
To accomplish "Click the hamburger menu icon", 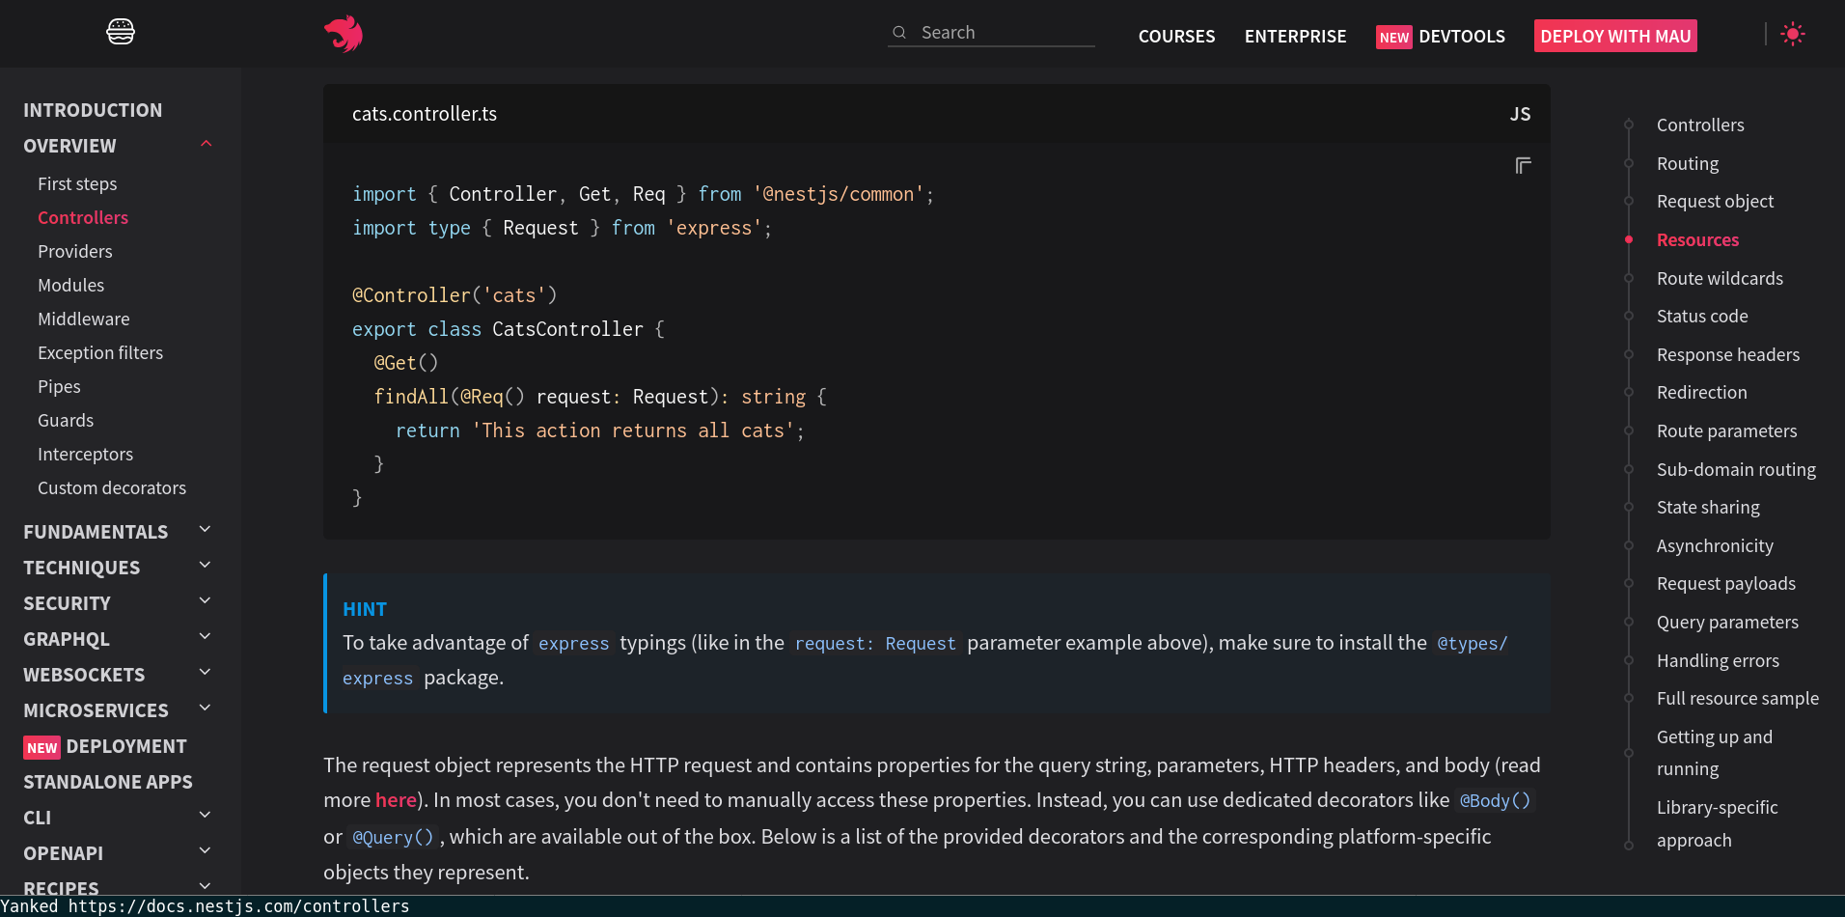I will pyautogui.click(x=121, y=32).
